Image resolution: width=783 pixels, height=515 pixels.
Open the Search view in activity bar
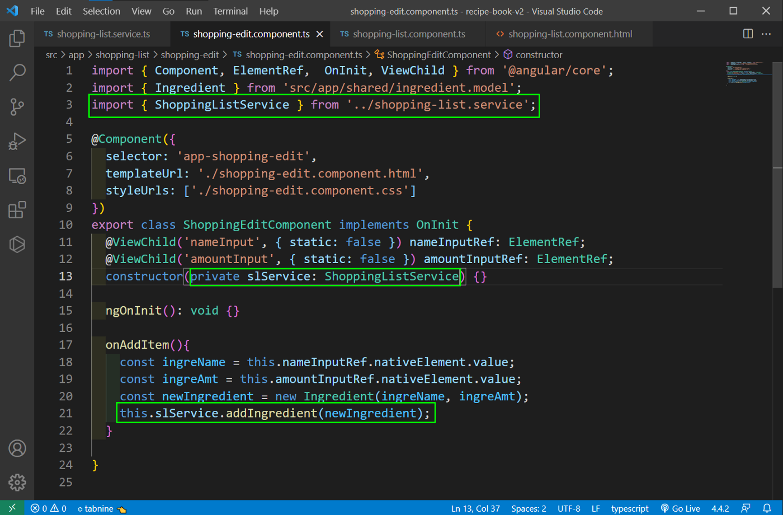17,72
